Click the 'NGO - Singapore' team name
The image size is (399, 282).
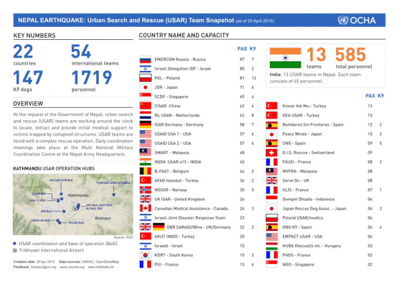pyautogui.click(x=298, y=264)
